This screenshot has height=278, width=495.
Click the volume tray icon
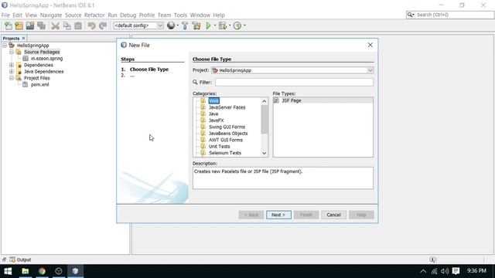(x=445, y=271)
